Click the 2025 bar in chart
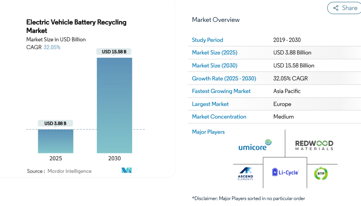361x206 pixels. [x=56, y=141]
